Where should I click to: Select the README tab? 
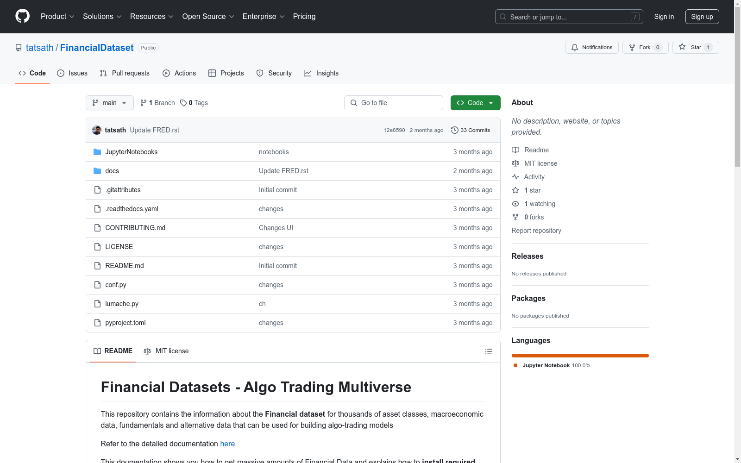[113, 351]
